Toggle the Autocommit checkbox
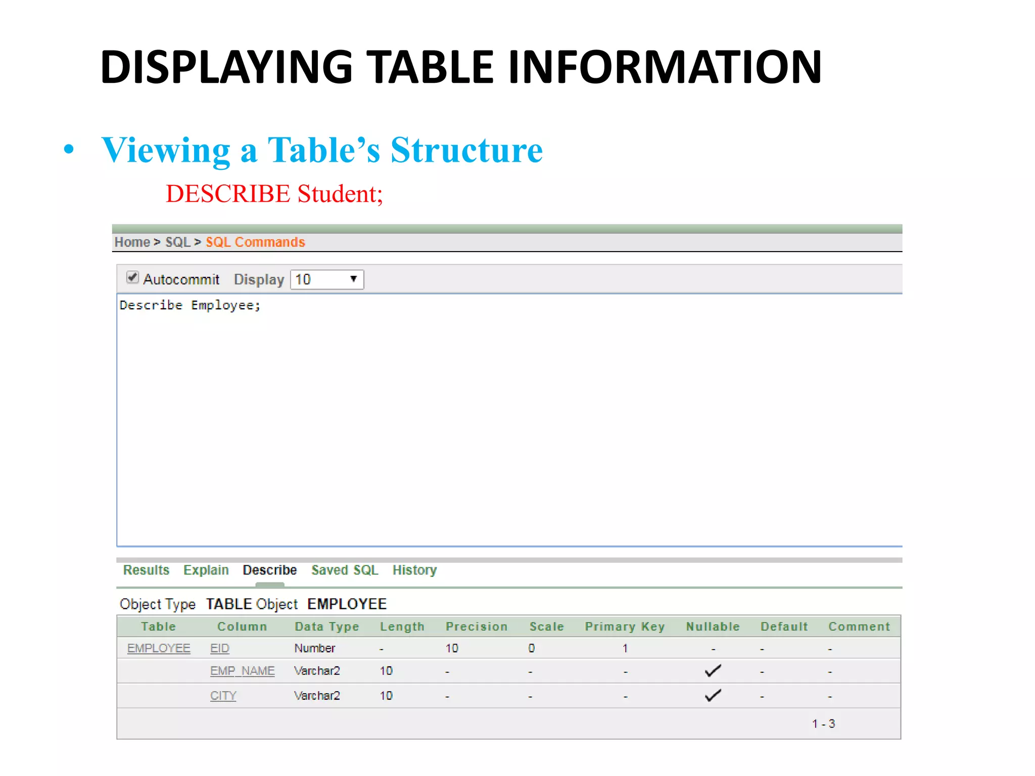The height and width of the screenshot is (776, 1035). pos(132,277)
